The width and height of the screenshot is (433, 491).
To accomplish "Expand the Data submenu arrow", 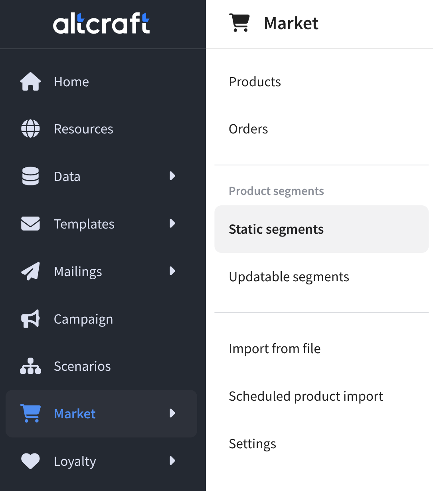I will click(172, 176).
